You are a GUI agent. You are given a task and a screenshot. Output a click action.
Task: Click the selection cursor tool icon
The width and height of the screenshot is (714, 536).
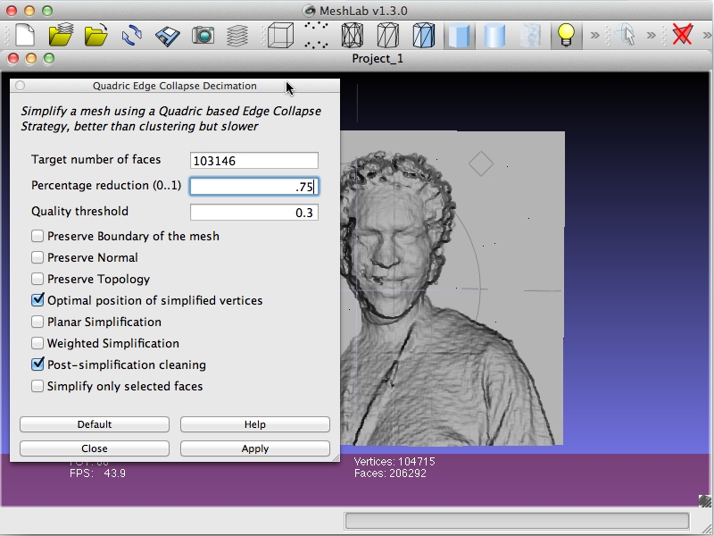coord(626,35)
